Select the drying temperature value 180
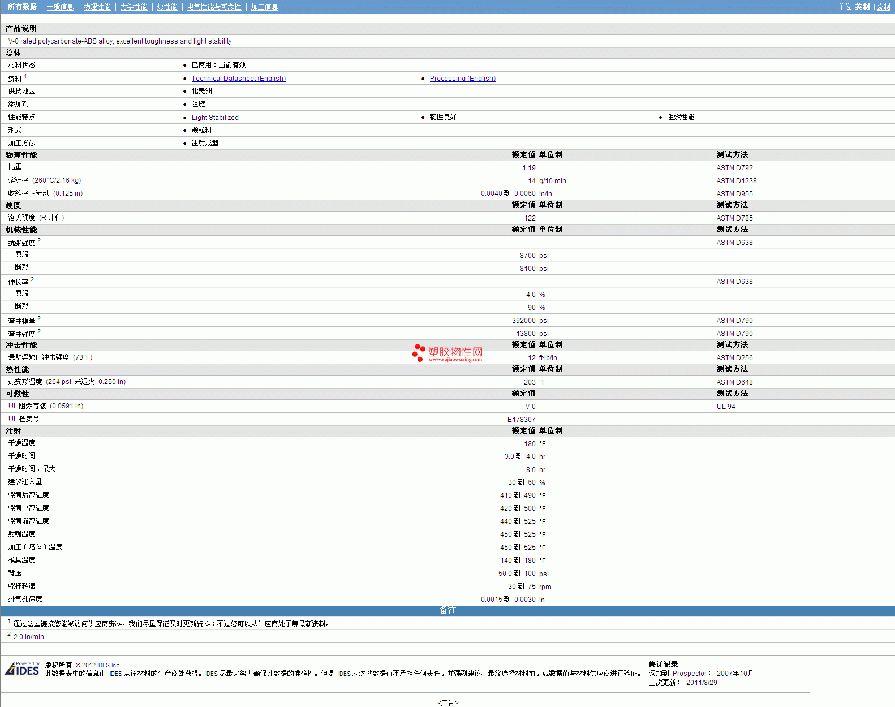895x707 pixels. (530, 444)
